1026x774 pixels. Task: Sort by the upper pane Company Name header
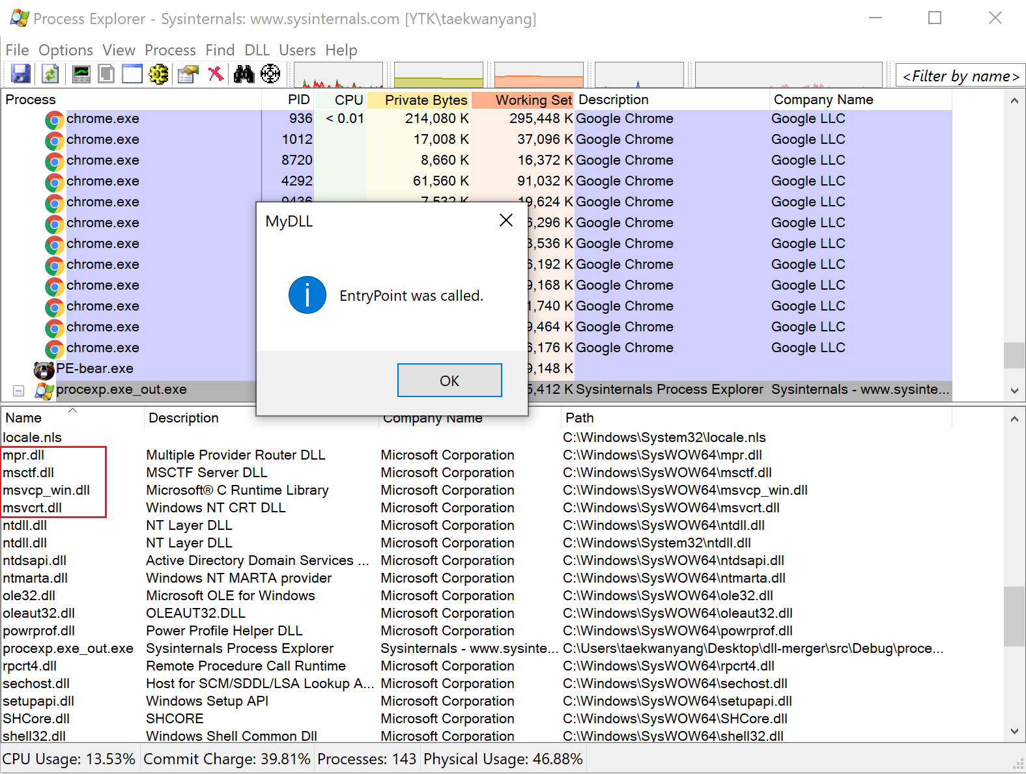pos(861,100)
